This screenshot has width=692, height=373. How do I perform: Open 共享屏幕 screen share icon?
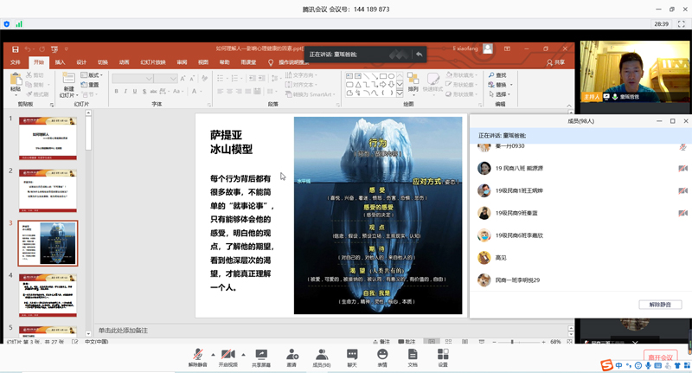point(260,355)
